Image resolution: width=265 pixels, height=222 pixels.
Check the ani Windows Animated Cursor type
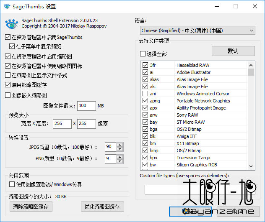point(145,94)
